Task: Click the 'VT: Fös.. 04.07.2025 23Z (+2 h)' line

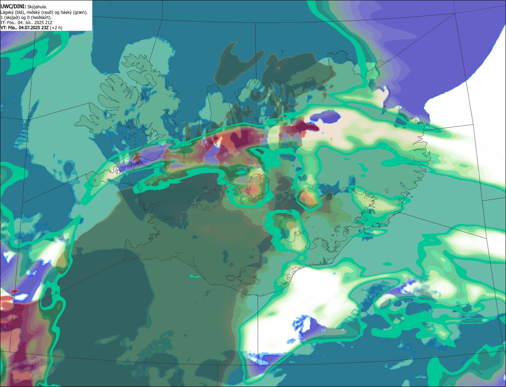Action: click(31, 28)
